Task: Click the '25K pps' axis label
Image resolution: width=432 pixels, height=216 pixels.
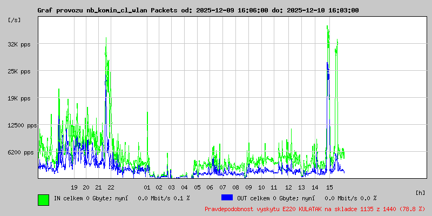Action: [x=19, y=72]
